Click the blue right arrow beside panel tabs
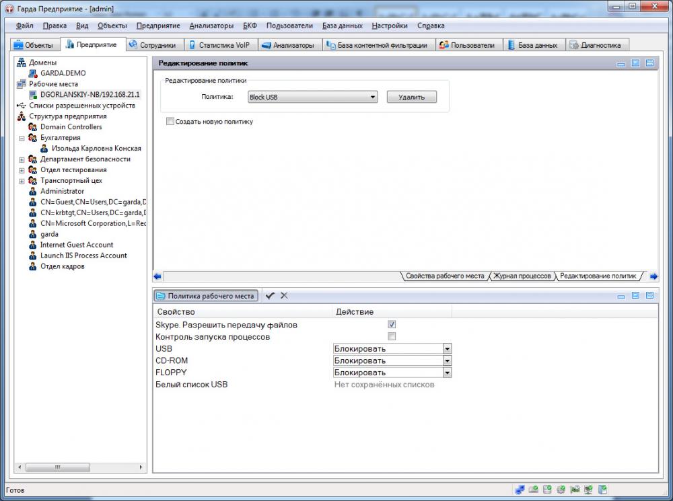This screenshot has height=501, width=673. point(653,276)
